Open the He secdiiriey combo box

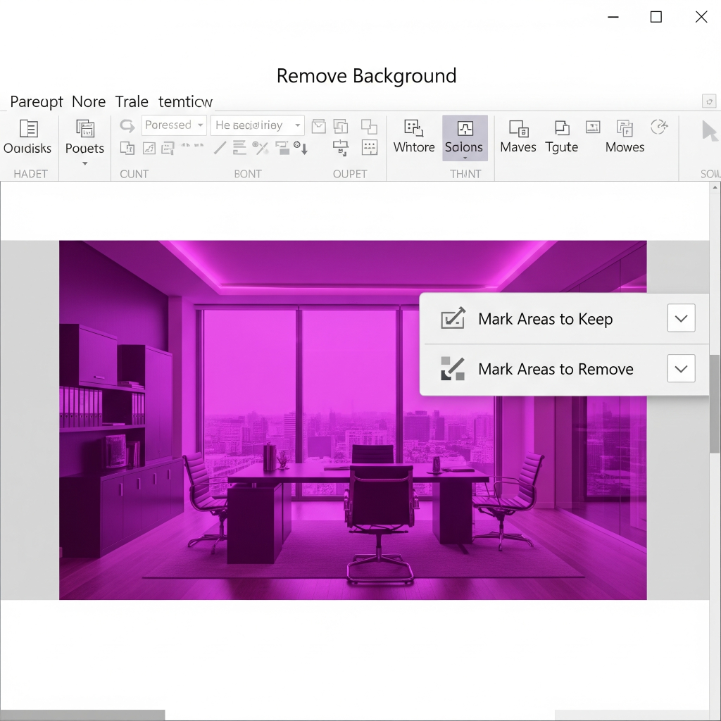pos(257,125)
